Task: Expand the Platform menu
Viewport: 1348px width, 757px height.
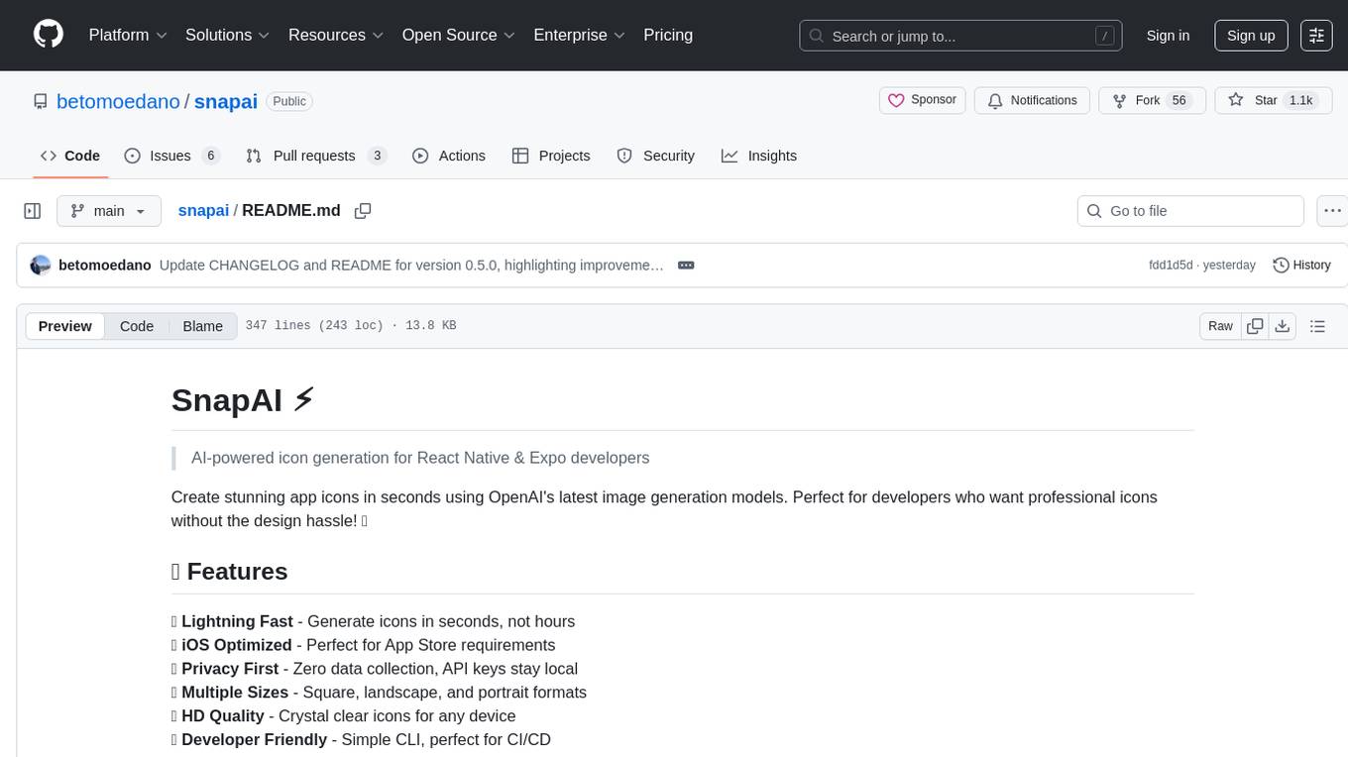Action: 128,35
